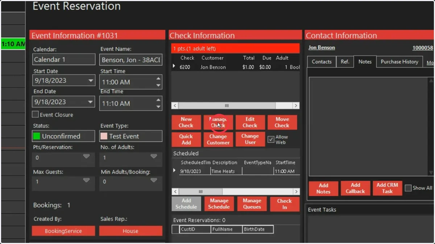Expand the No. of Adults dropdown

pos(154,157)
